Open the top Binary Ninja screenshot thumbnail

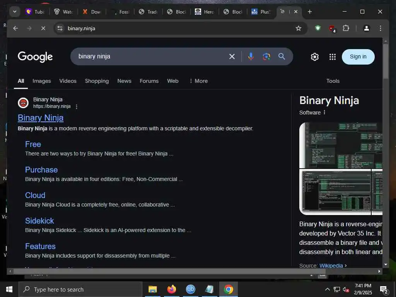(341, 145)
